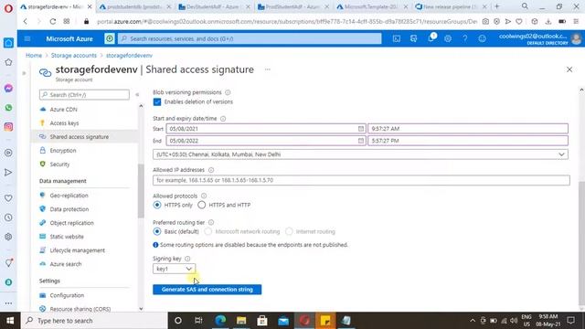Reload the page in the browser
This screenshot has width=585, height=329.
click(x=53, y=22)
